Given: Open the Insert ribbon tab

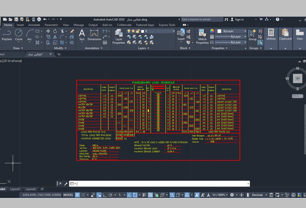Looking at the screenshot, I should [20, 25].
